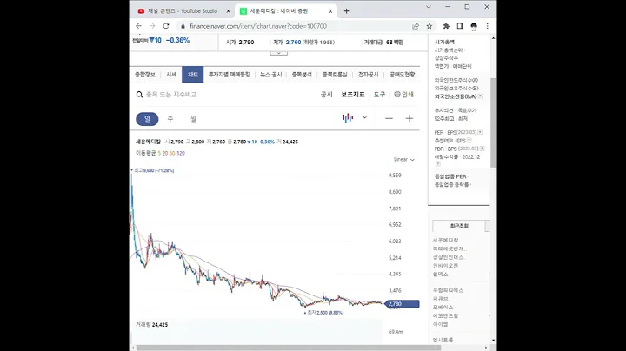Image resolution: width=626 pixels, height=351 pixels.
Task: Open the Linear scale dropdown
Action: point(404,160)
